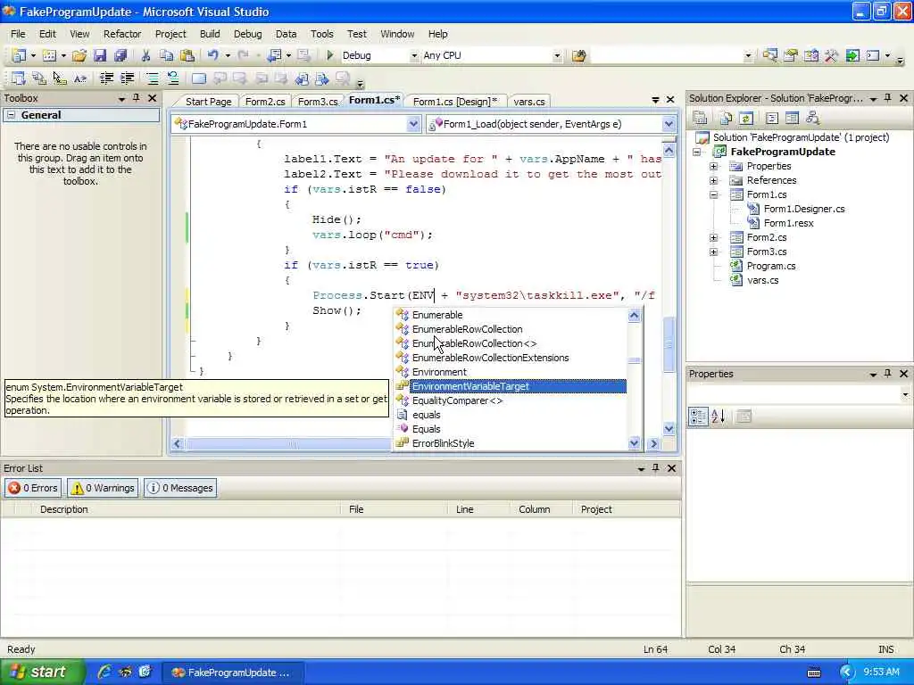
Task: Click View Class Diagram icon in Solution Explorer
Action: pos(812,119)
